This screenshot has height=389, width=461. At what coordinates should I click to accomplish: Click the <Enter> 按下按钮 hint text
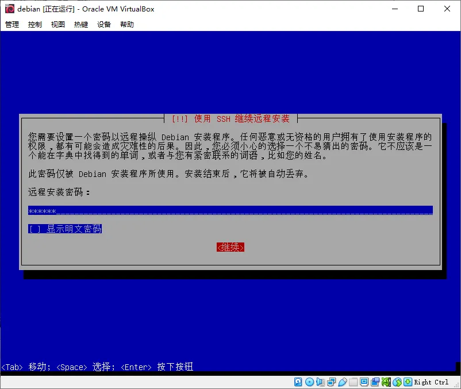coord(157,367)
